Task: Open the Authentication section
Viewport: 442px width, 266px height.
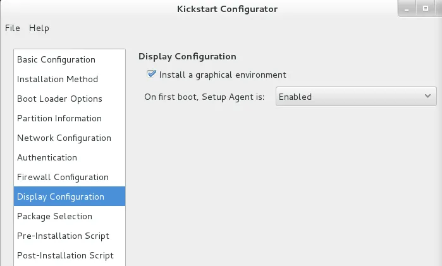Action: pos(47,157)
